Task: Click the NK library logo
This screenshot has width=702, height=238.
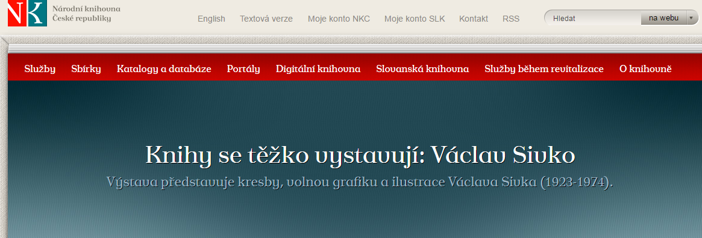Action: [27, 13]
